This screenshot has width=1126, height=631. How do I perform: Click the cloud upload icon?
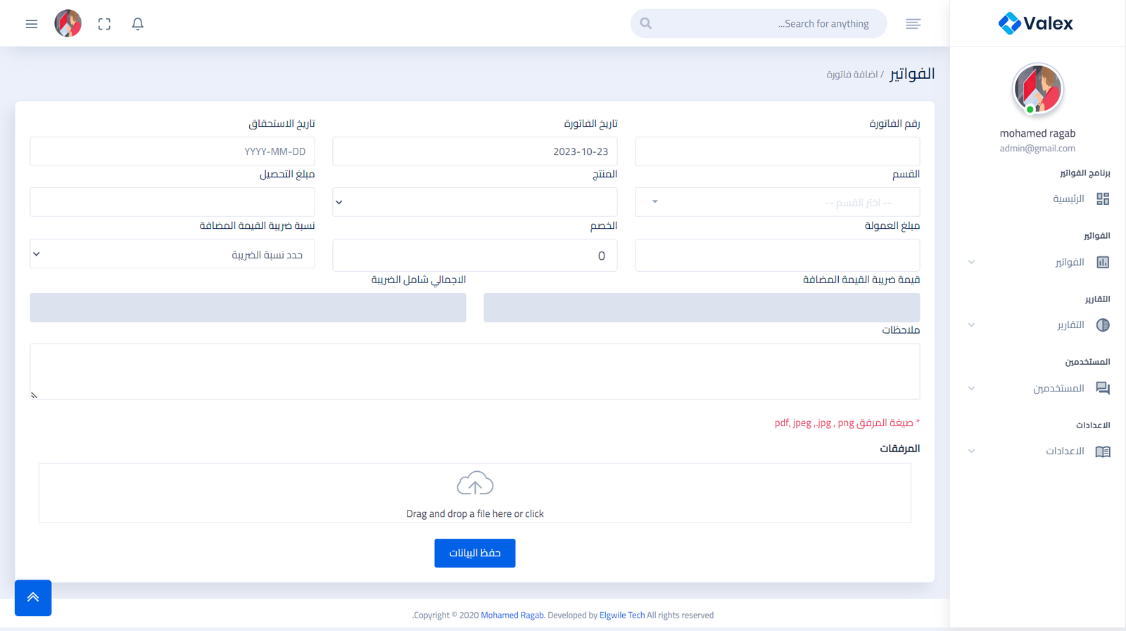475,484
